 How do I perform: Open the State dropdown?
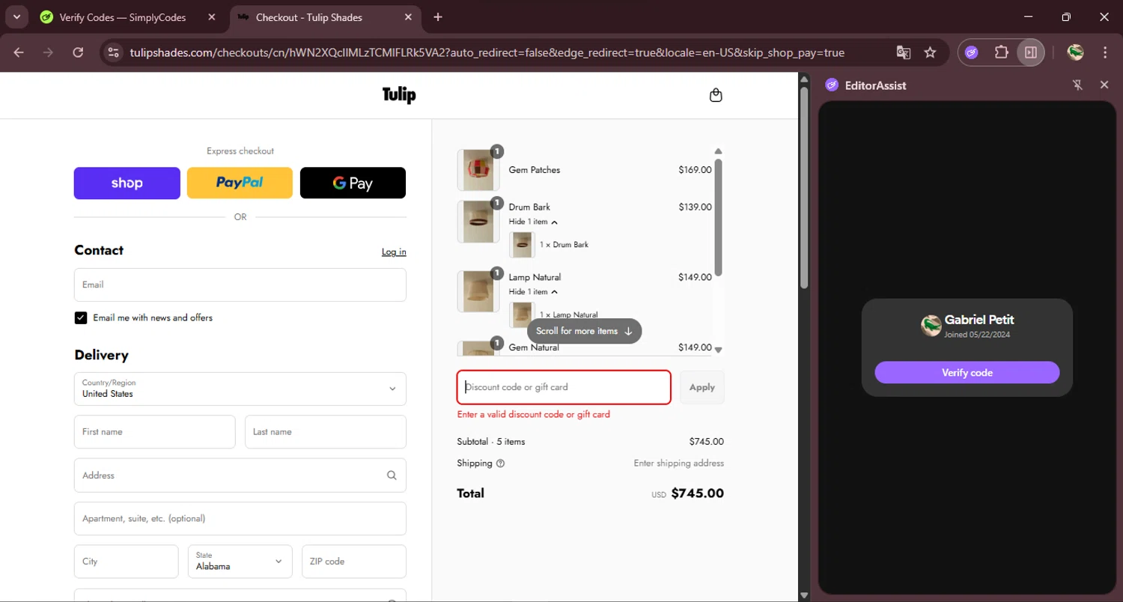[240, 561]
